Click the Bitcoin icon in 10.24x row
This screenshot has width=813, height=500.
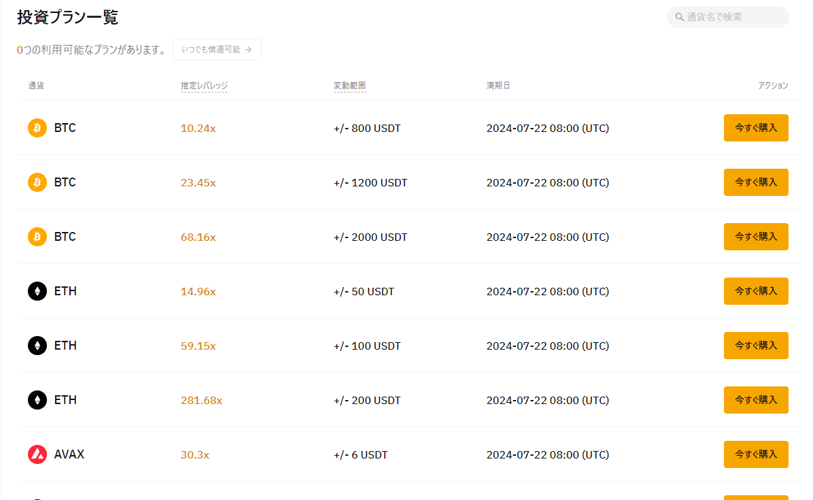click(37, 128)
